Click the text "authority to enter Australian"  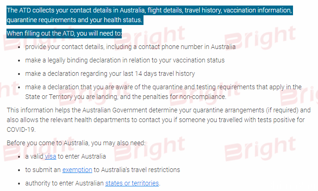pyautogui.click(x=64, y=183)
